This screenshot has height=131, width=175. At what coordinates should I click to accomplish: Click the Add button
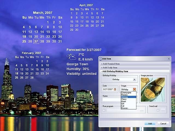pyautogui.click(x=150, y=124)
